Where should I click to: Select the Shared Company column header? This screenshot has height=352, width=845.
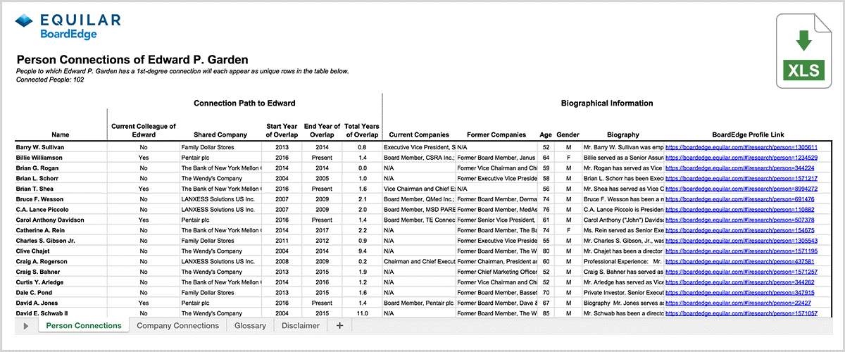(x=220, y=135)
